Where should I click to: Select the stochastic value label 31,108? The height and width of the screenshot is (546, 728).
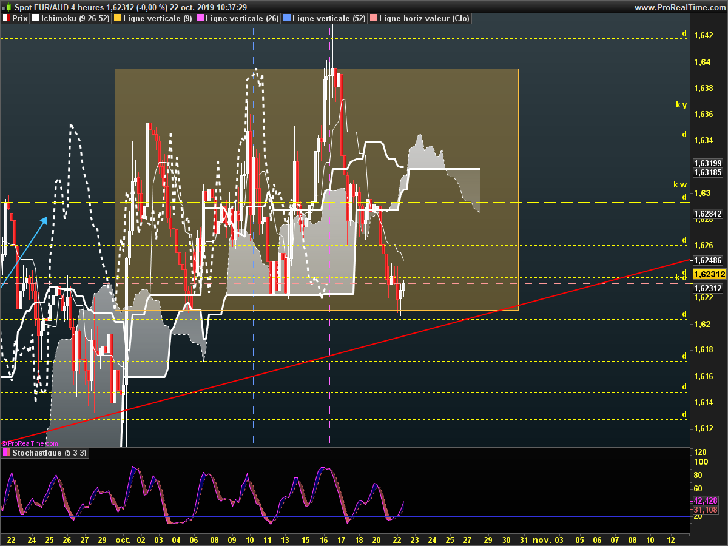click(x=706, y=510)
